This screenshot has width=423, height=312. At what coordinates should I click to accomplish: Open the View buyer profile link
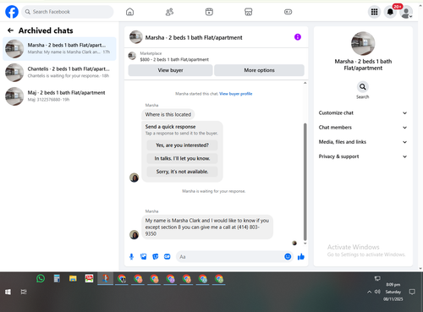pyautogui.click(x=236, y=94)
